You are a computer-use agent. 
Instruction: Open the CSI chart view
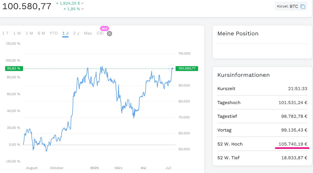(100, 33)
